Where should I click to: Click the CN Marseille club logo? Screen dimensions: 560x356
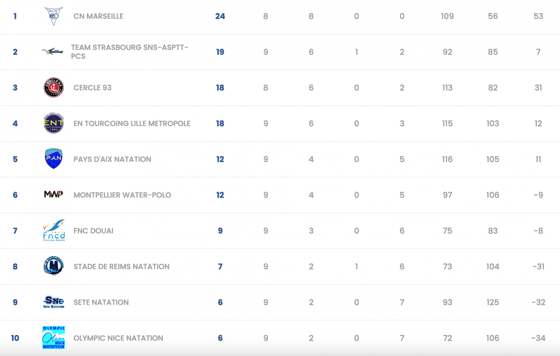(x=54, y=16)
